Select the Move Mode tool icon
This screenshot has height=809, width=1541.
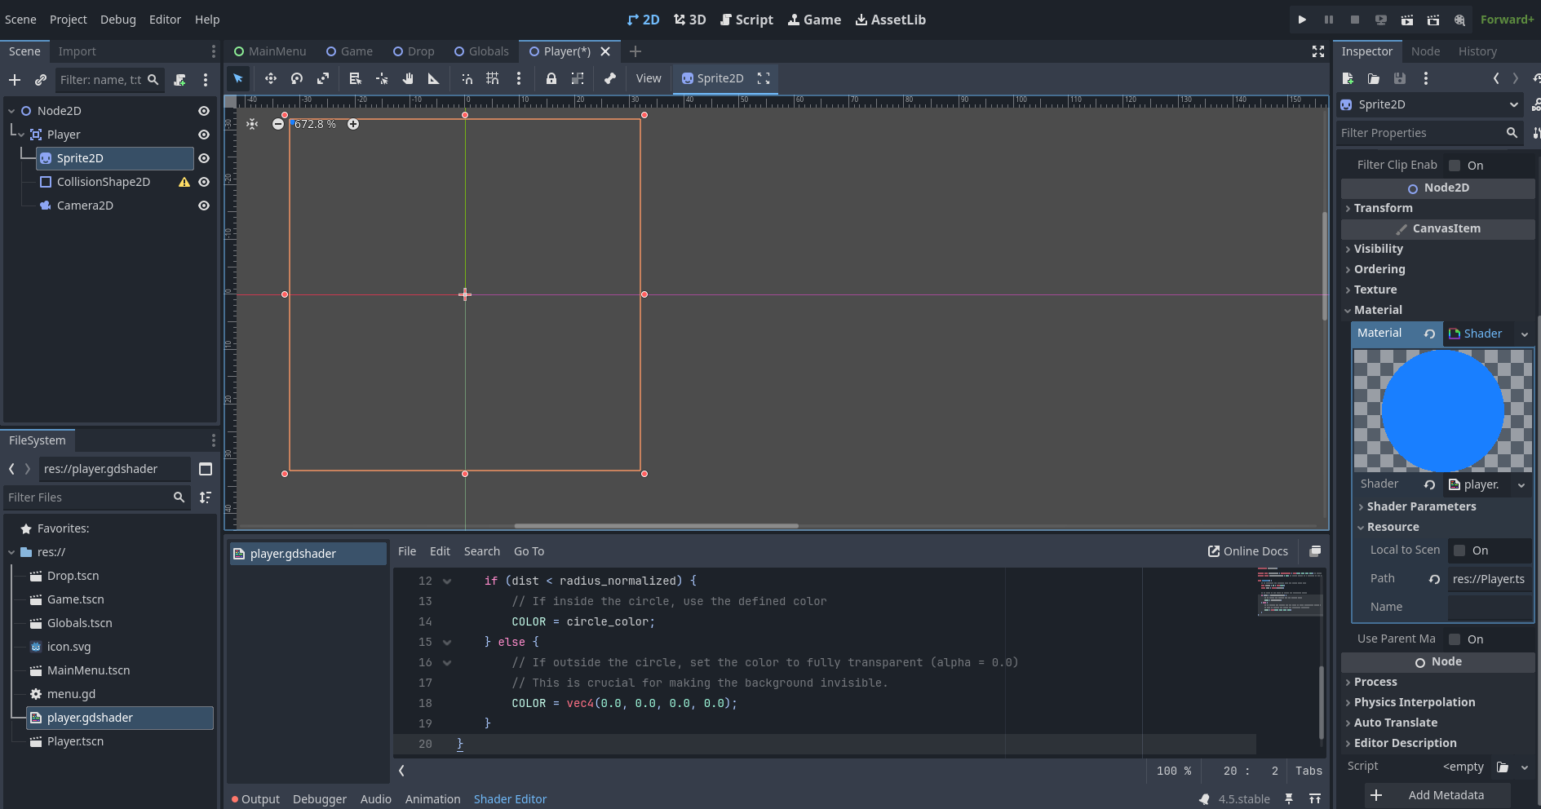tap(270, 78)
